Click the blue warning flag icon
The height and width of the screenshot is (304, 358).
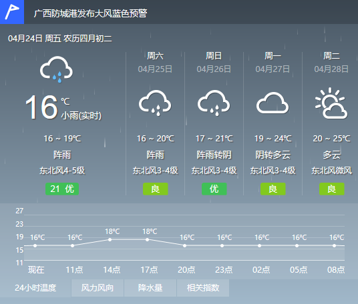(x=12, y=12)
